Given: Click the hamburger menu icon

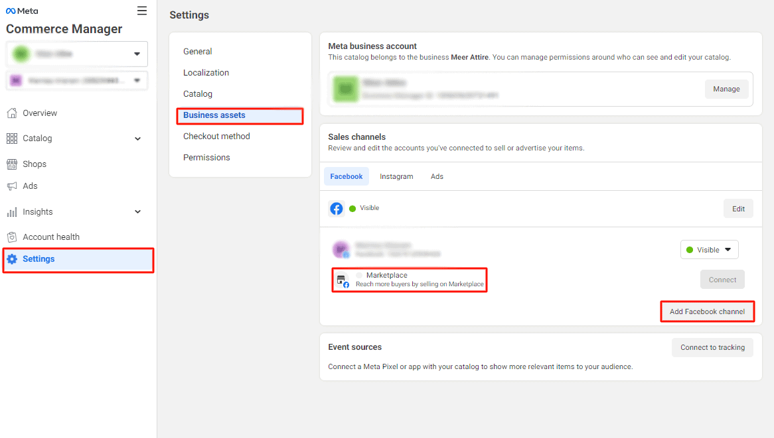Looking at the screenshot, I should (141, 11).
